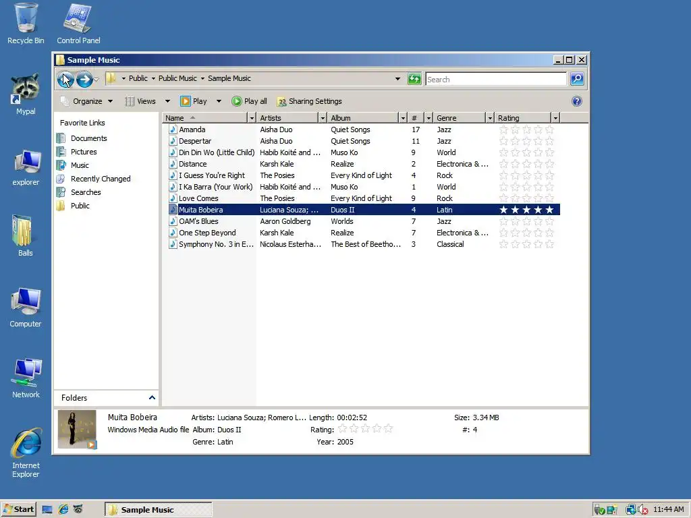Sort by the Album column header
This screenshot has width=691, height=518.
point(364,118)
